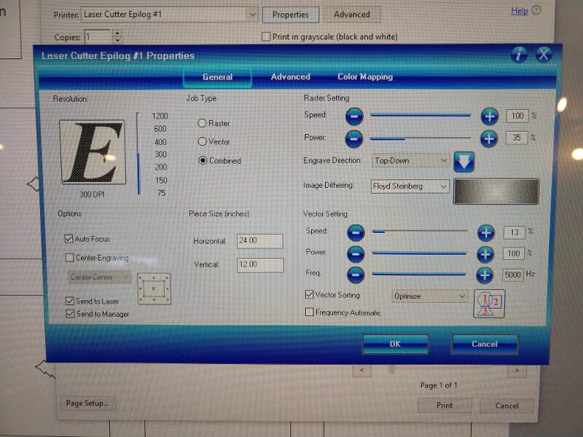Open the Printer selection dropdown
Screen dimensions: 583x437
point(170,15)
